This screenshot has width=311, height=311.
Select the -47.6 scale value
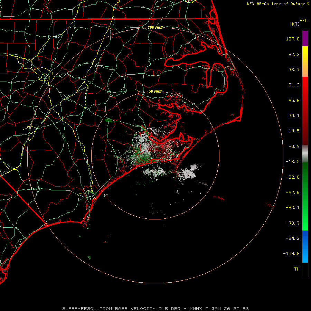pos(293,192)
